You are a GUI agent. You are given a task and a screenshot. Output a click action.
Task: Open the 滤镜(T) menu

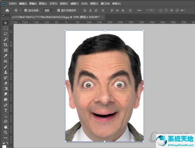(x=74, y=4)
